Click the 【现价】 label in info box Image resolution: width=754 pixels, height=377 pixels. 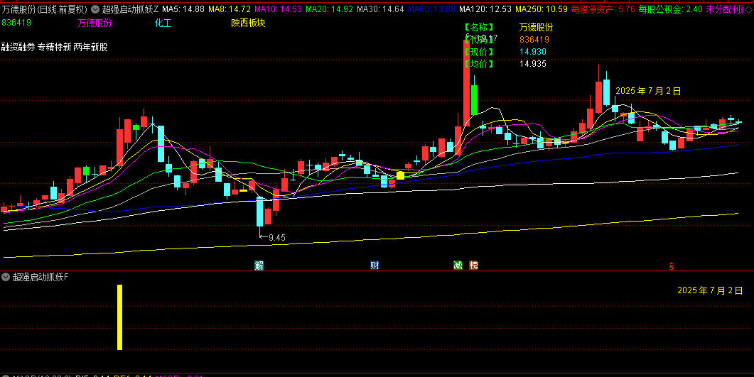pyautogui.click(x=479, y=52)
